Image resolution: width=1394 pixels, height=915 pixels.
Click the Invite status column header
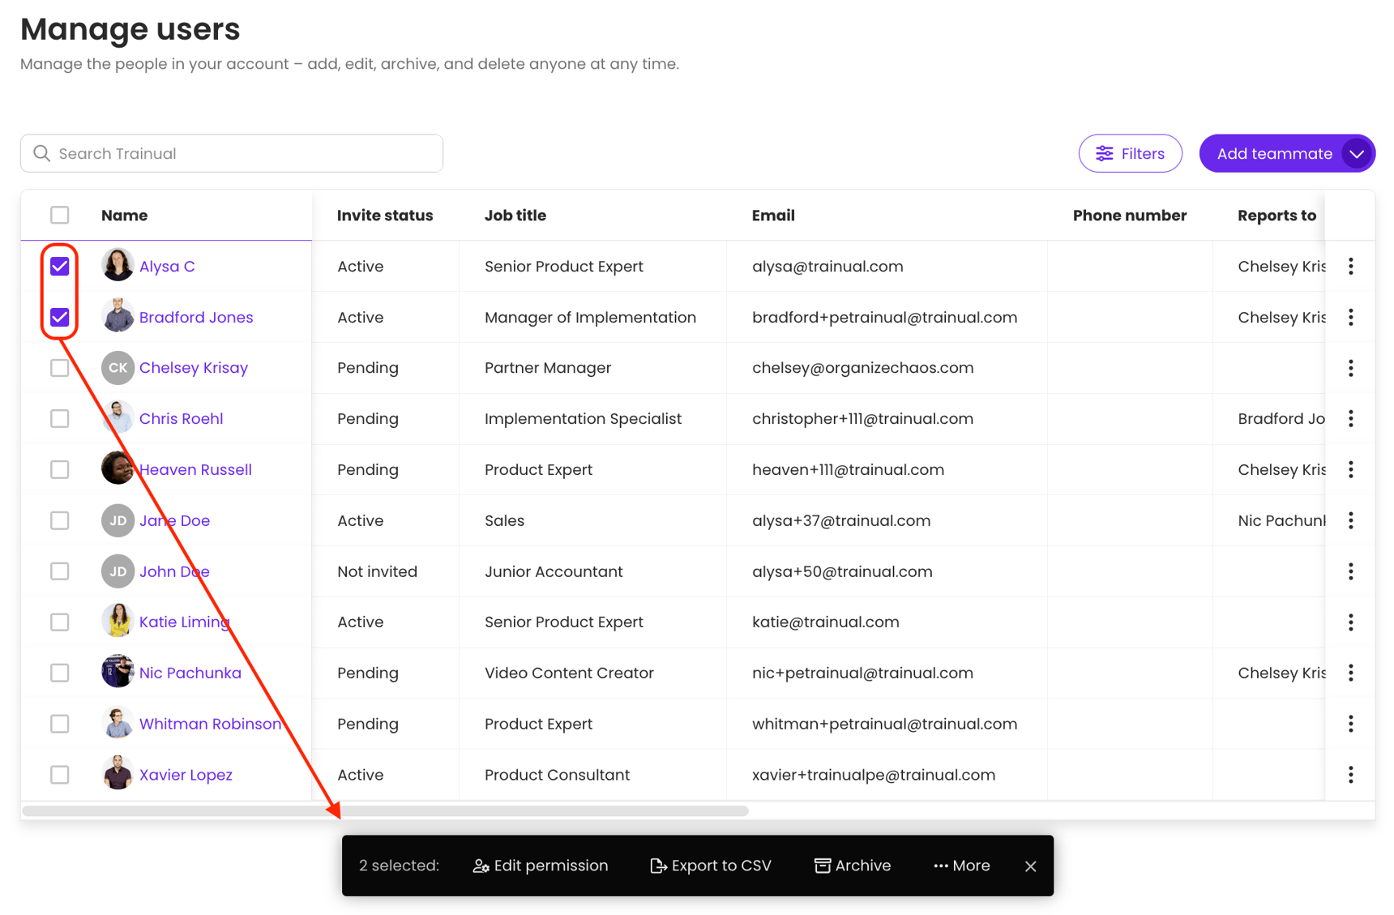(x=384, y=215)
